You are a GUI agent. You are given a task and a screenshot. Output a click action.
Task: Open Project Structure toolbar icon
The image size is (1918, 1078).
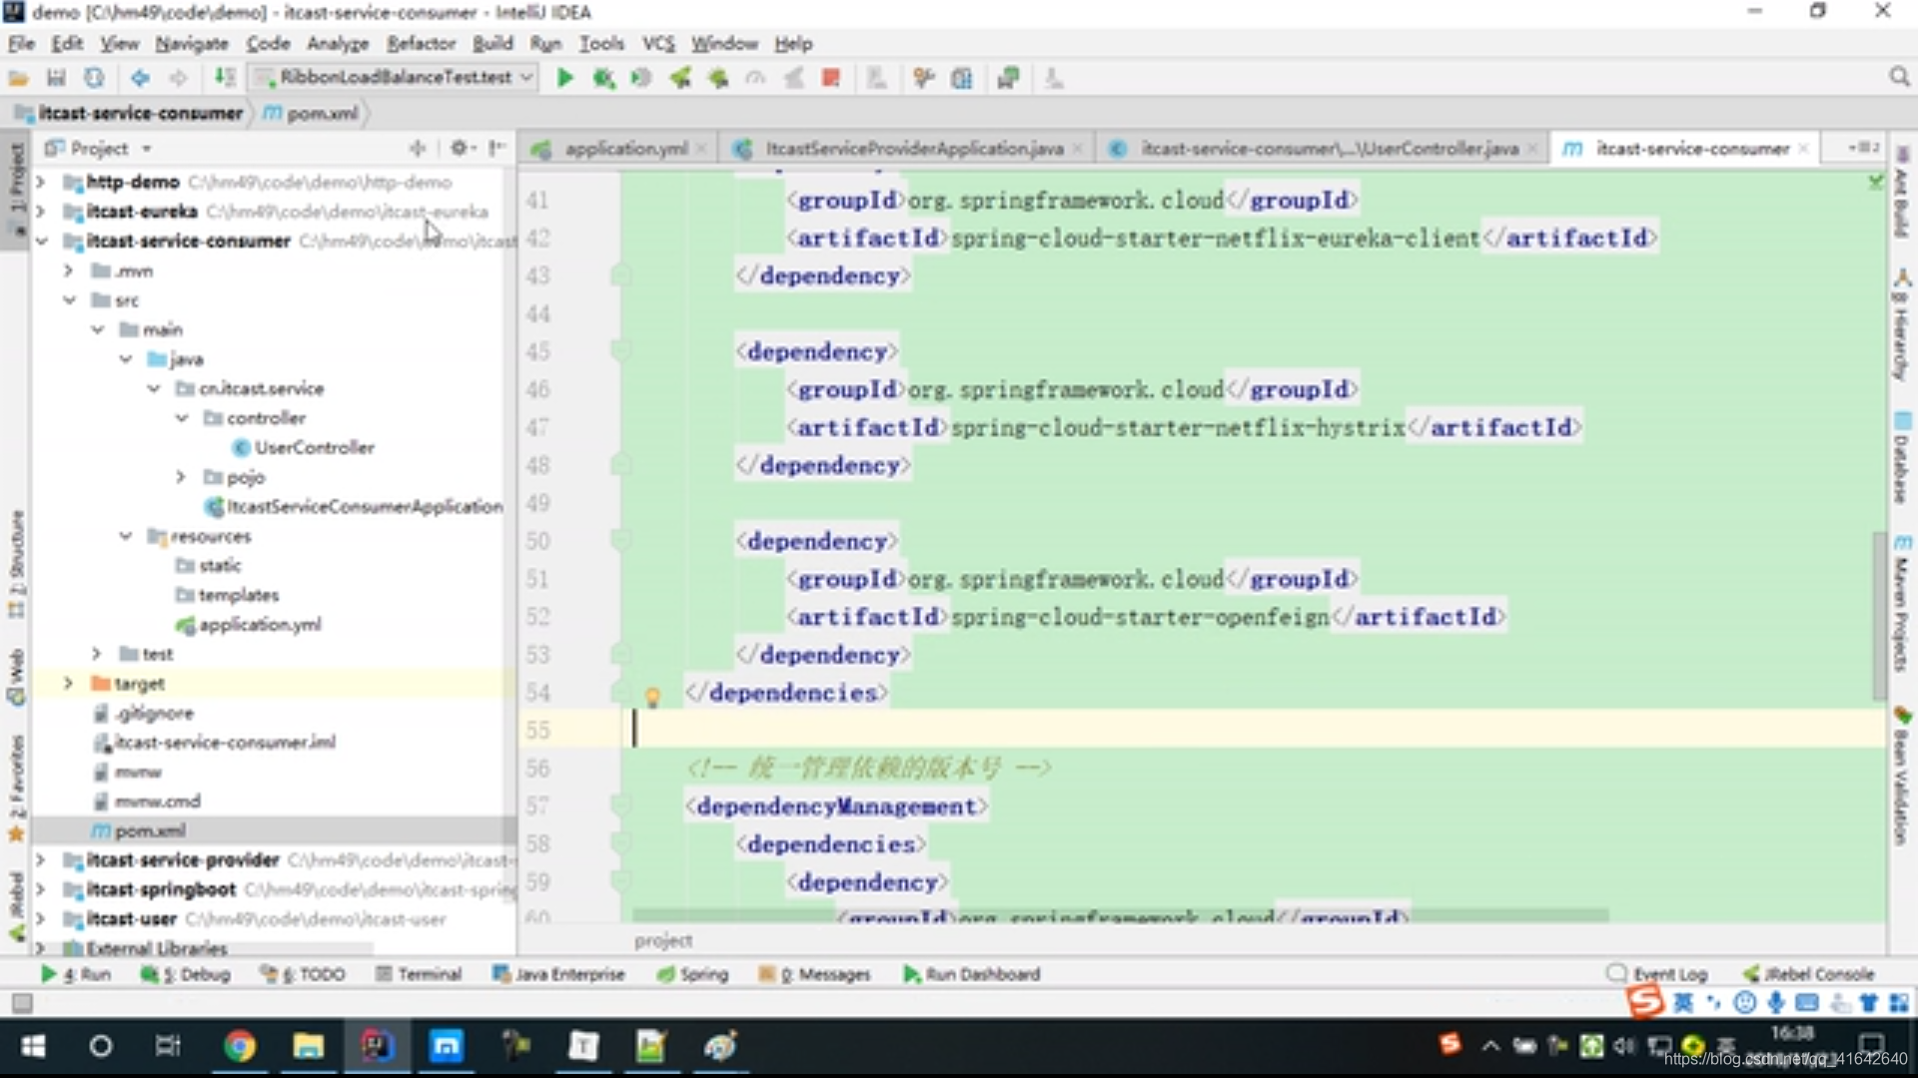point(961,78)
